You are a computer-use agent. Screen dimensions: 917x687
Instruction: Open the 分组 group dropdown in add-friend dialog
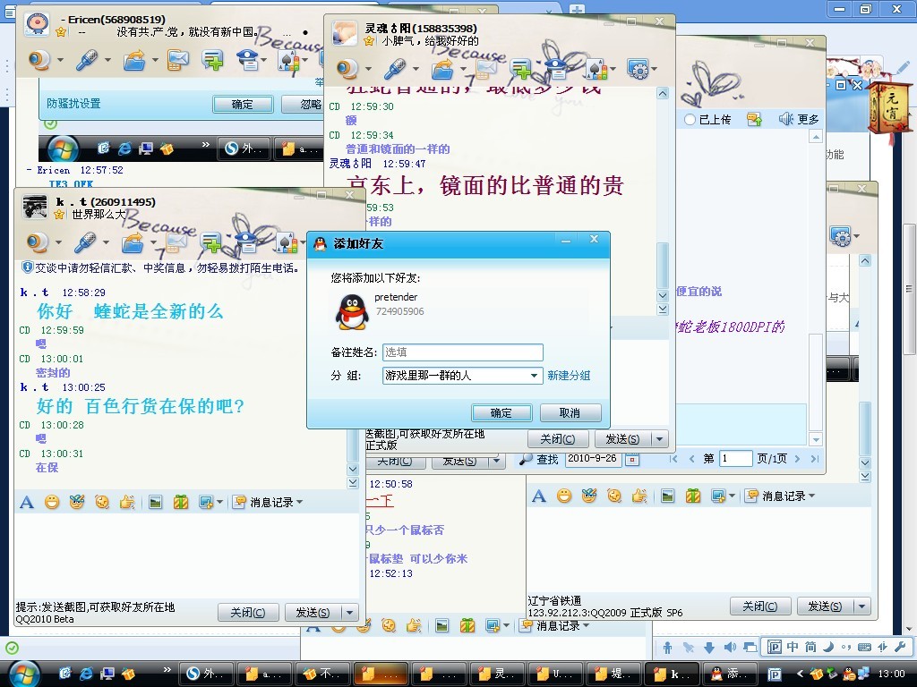point(534,376)
